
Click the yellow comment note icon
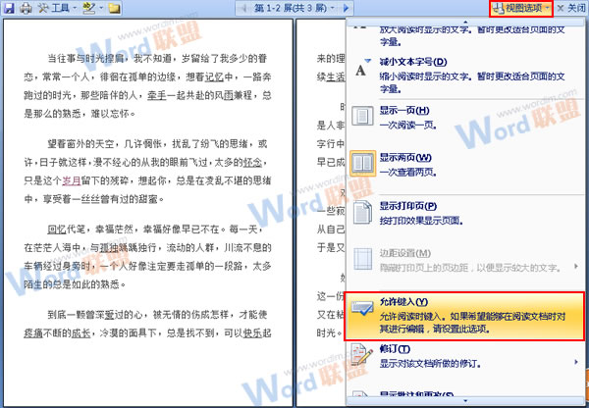[x=115, y=8]
